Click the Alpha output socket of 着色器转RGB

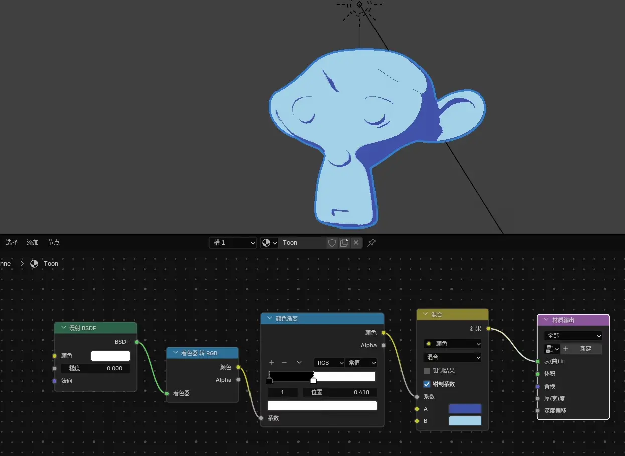[238, 380]
